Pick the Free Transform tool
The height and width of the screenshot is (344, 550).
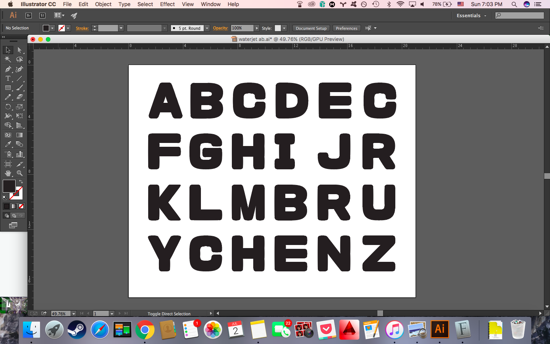(19, 116)
